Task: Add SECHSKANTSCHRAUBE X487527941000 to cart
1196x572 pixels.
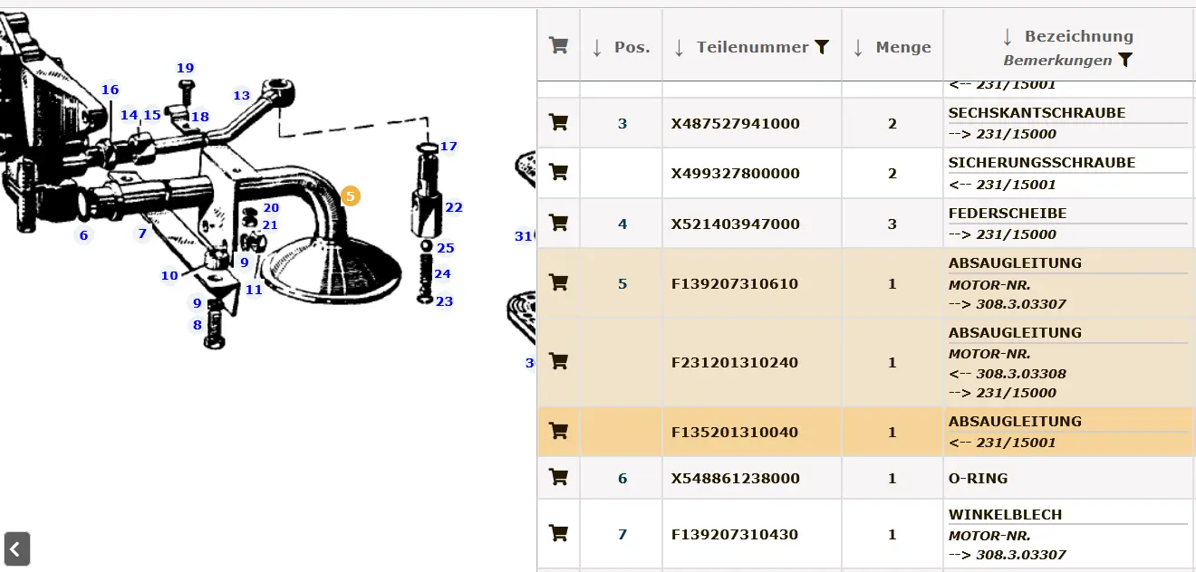Action: click(559, 122)
